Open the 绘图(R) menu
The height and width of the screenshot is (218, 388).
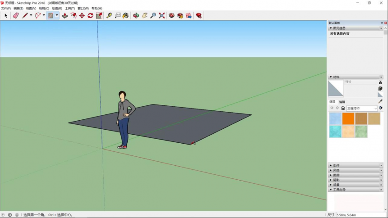pos(57,9)
